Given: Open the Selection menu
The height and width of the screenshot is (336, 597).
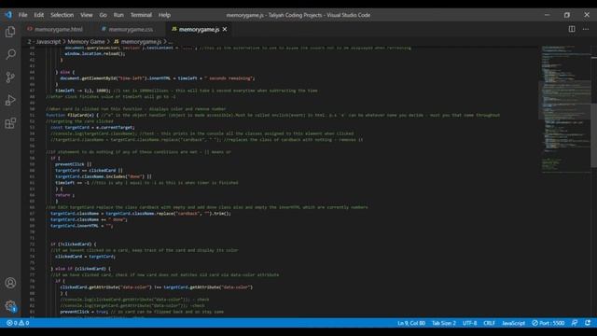Looking at the screenshot, I should [x=62, y=15].
